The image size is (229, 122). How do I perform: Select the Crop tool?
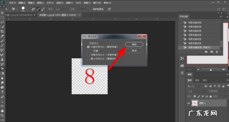[x=2, y=31]
